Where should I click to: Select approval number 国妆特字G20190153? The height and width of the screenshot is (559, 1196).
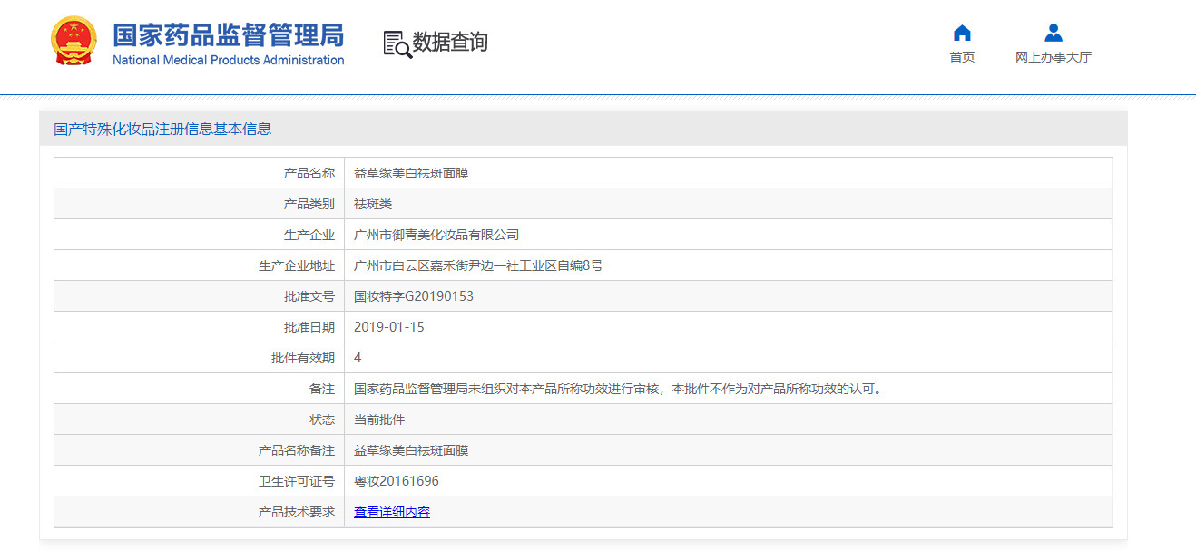(414, 296)
